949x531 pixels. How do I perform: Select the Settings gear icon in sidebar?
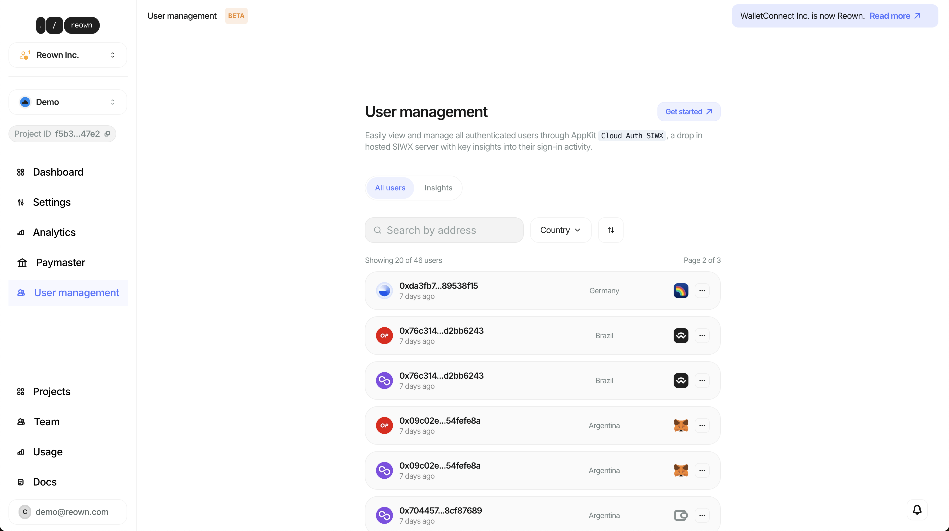21,202
